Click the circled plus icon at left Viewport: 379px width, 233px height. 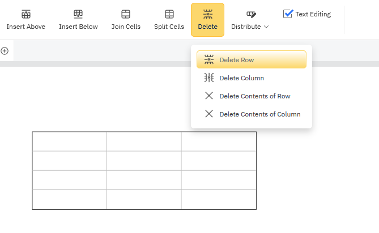(5, 51)
